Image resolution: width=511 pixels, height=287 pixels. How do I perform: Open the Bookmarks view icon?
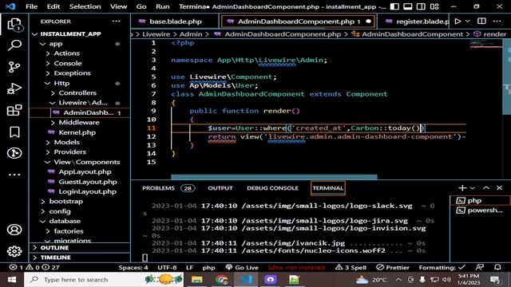14,132
